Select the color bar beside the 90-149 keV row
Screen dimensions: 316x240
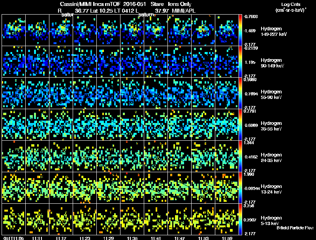[240, 62]
